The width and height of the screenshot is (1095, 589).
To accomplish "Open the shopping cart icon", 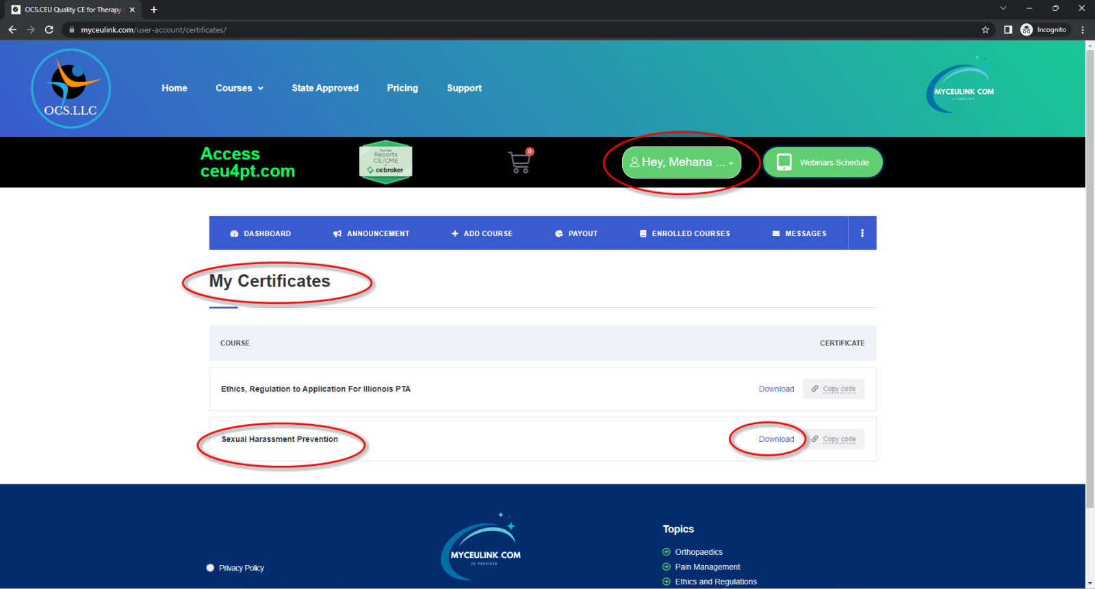I will pyautogui.click(x=519, y=162).
